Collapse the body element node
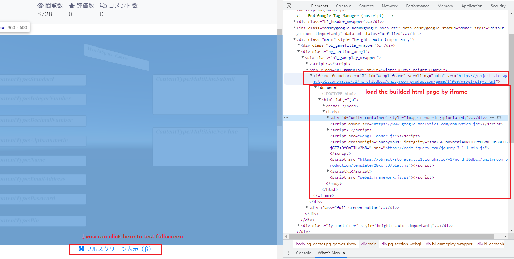The image size is (514, 259). [x=324, y=111]
